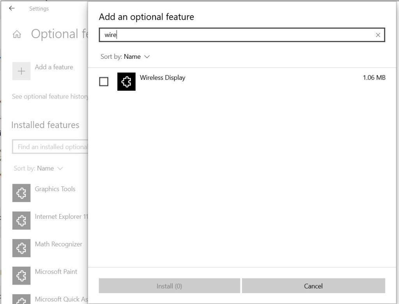Click the Math Recognizer feature icon
The width and height of the screenshot is (399, 304).
point(21,248)
